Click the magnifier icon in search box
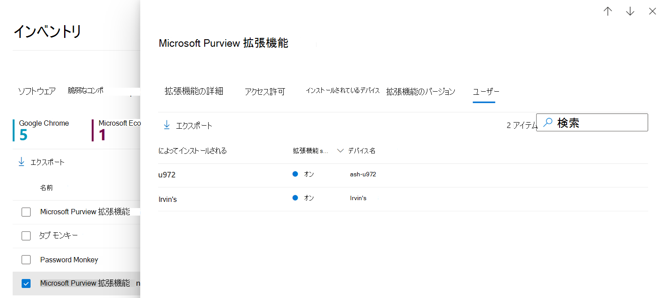663x298 pixels. tap(548, 123)
